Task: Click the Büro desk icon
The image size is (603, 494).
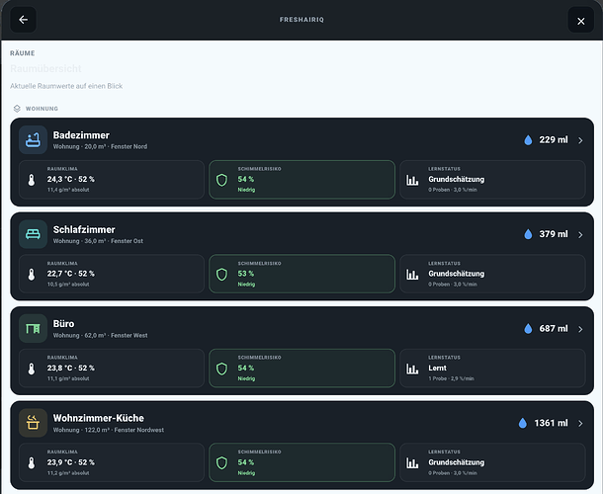Action: 33,329
